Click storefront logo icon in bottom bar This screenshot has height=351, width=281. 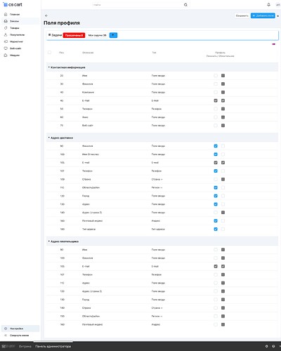pyautogui.click(x=8, y=346)
